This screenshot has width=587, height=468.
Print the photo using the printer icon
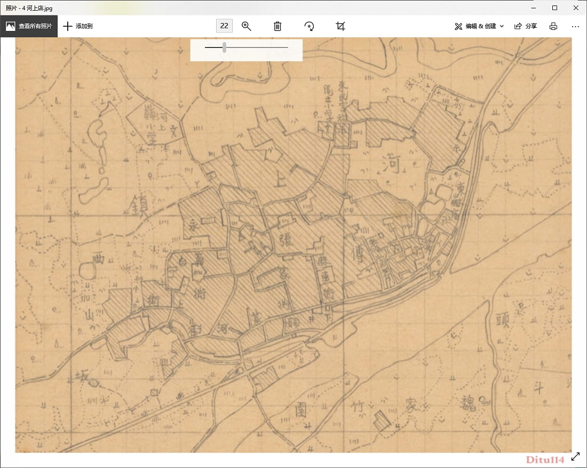(x=553, y=26)
